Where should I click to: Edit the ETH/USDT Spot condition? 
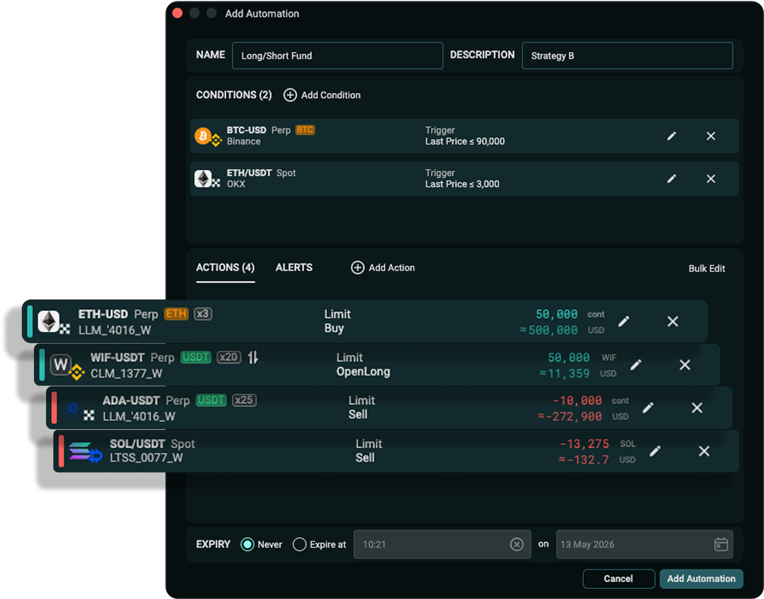(671, 179)
